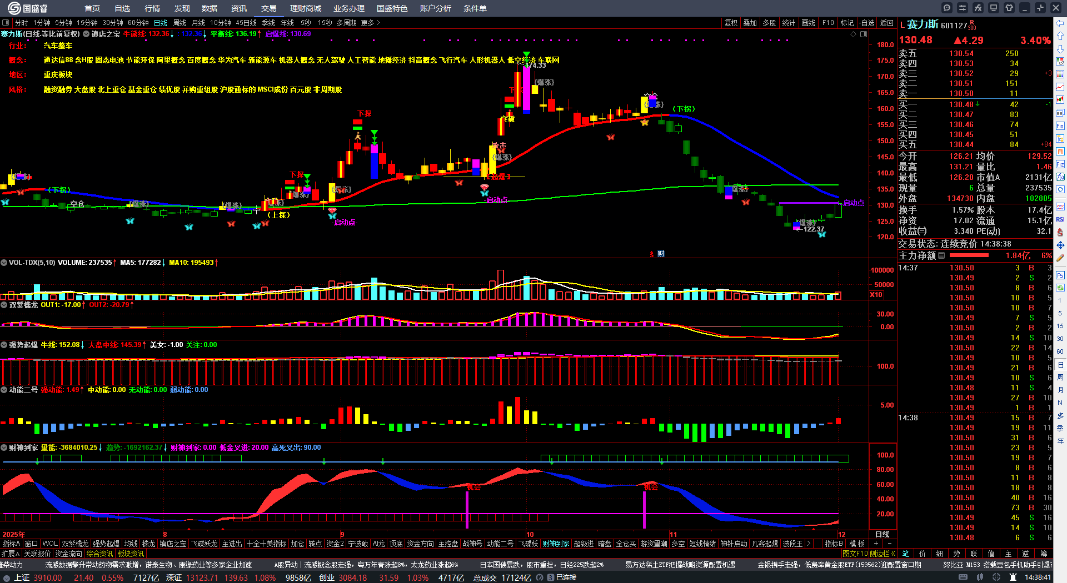
Task: Open the fx formula manager icon
Action: 978,8
